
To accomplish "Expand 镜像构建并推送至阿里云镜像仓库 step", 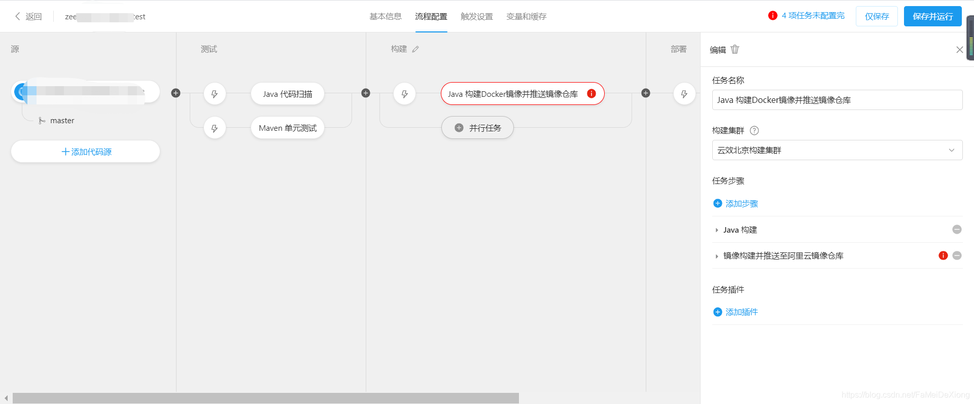I will coord(717,256).
